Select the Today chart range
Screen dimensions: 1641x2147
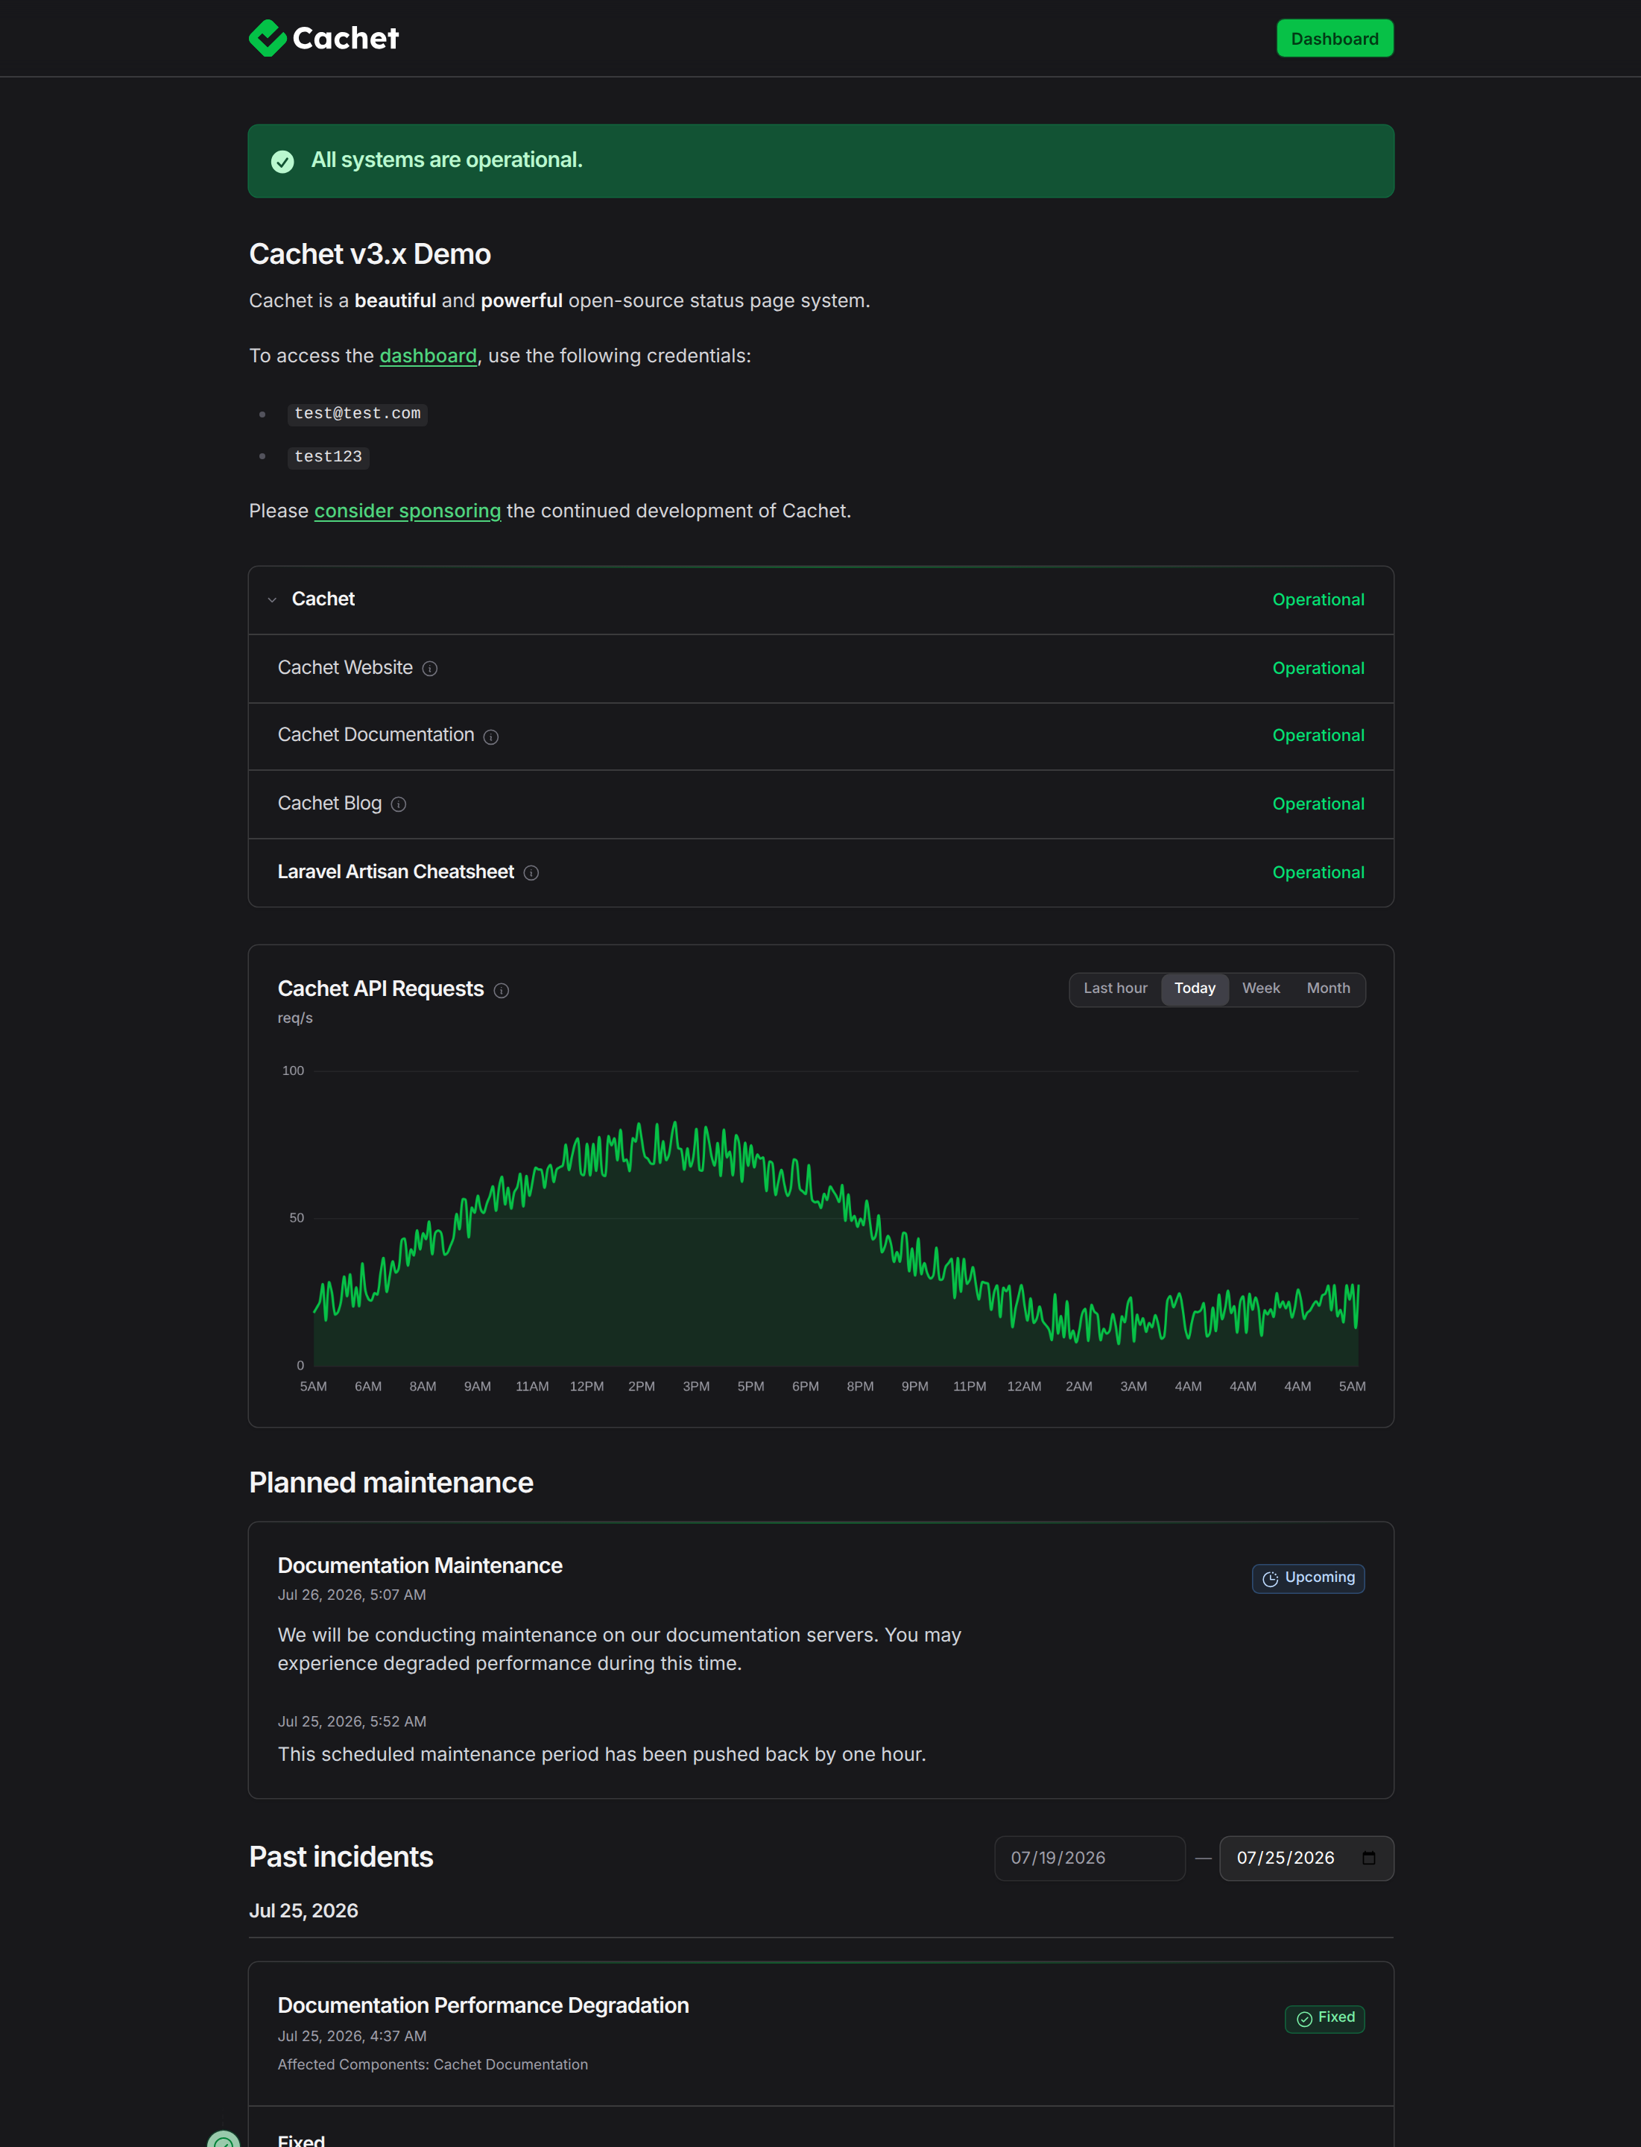pyautogui.click(x=1195, y=989)
